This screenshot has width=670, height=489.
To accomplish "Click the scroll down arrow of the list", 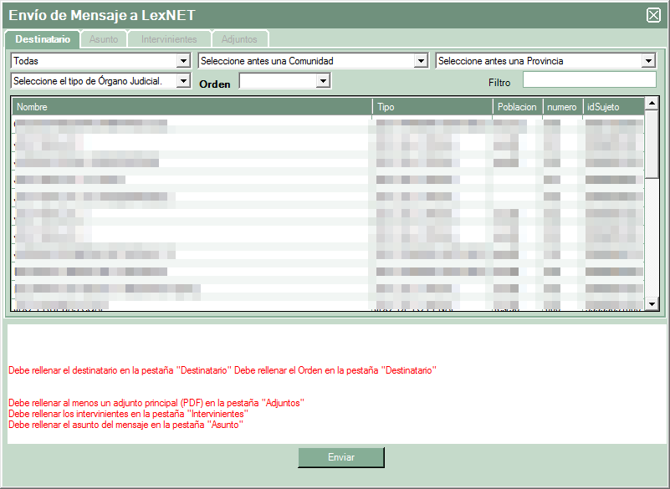I will pos(652,304).
